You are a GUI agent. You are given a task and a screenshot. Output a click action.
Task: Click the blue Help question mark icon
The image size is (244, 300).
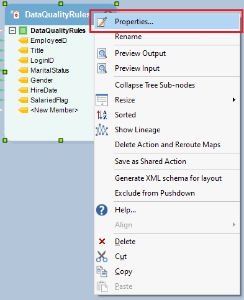[x=102, y=210]
